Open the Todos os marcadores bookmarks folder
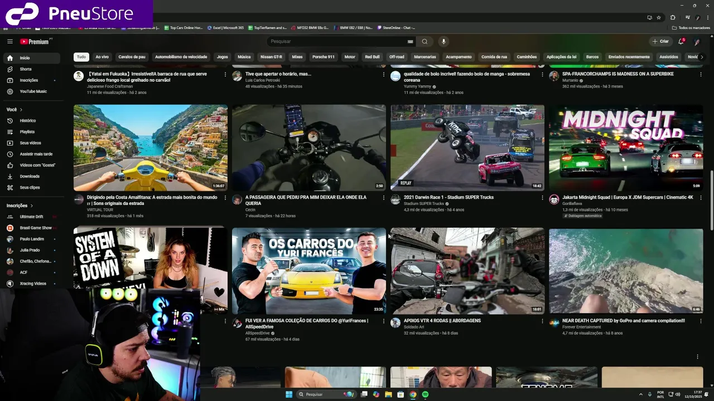 691,28
